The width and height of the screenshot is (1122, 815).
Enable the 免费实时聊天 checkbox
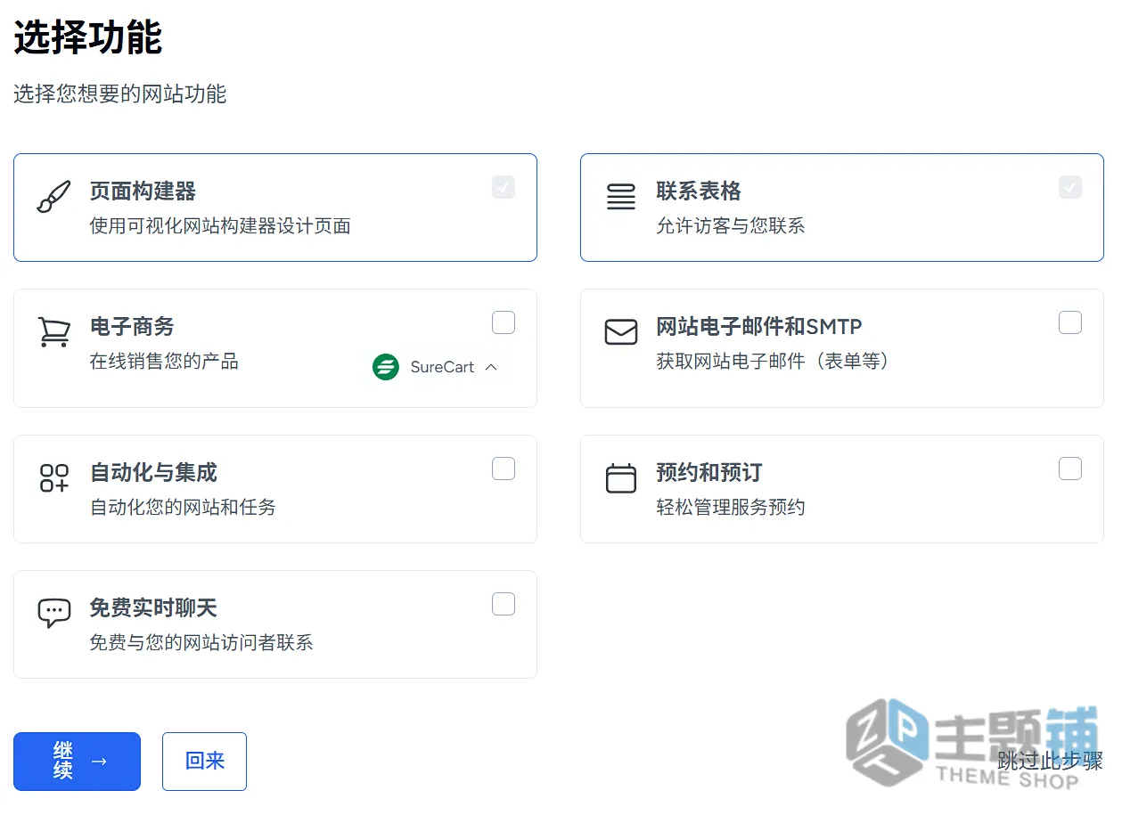point(504,604)
